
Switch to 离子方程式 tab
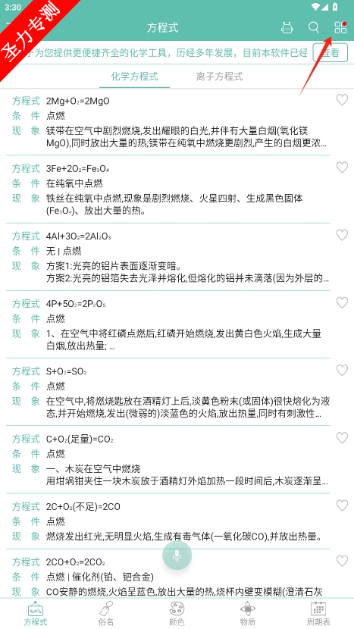coord(220,77)
